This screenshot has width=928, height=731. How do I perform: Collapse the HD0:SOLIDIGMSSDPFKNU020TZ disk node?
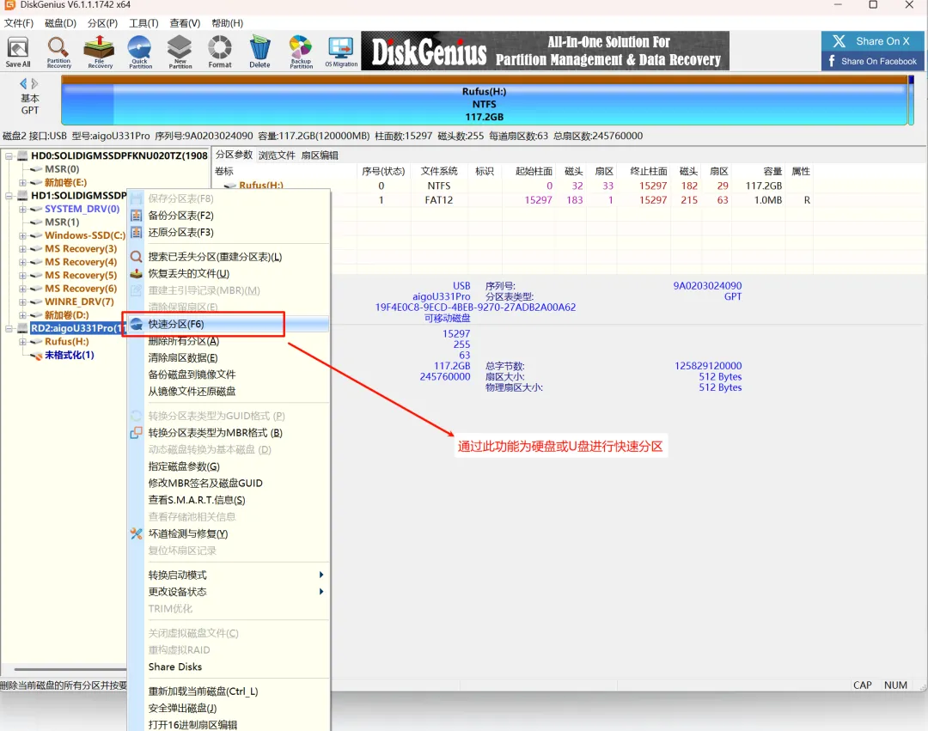[x=9, y=156]
